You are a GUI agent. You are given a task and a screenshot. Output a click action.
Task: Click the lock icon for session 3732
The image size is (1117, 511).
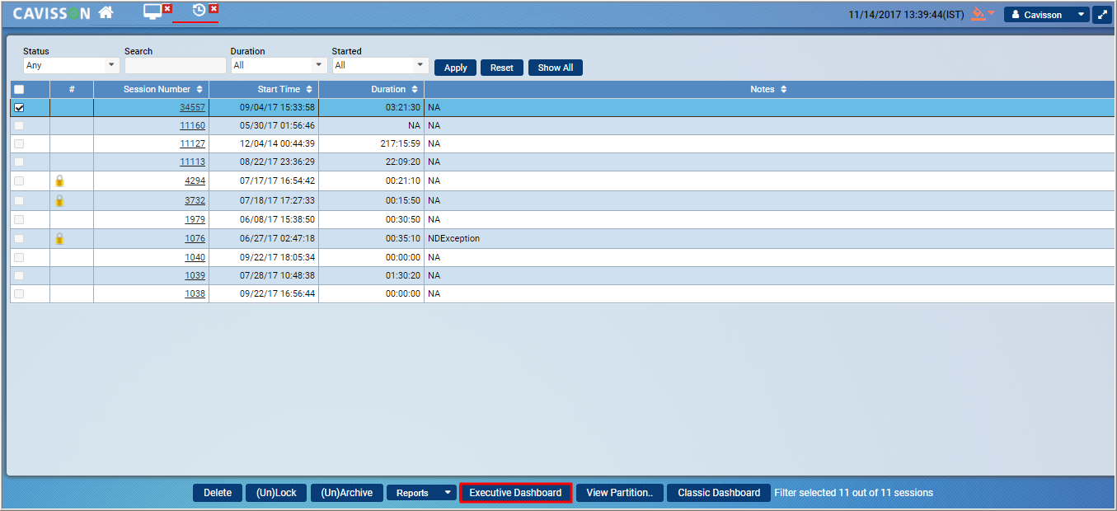pyautogui.click(x=59, y=200)
